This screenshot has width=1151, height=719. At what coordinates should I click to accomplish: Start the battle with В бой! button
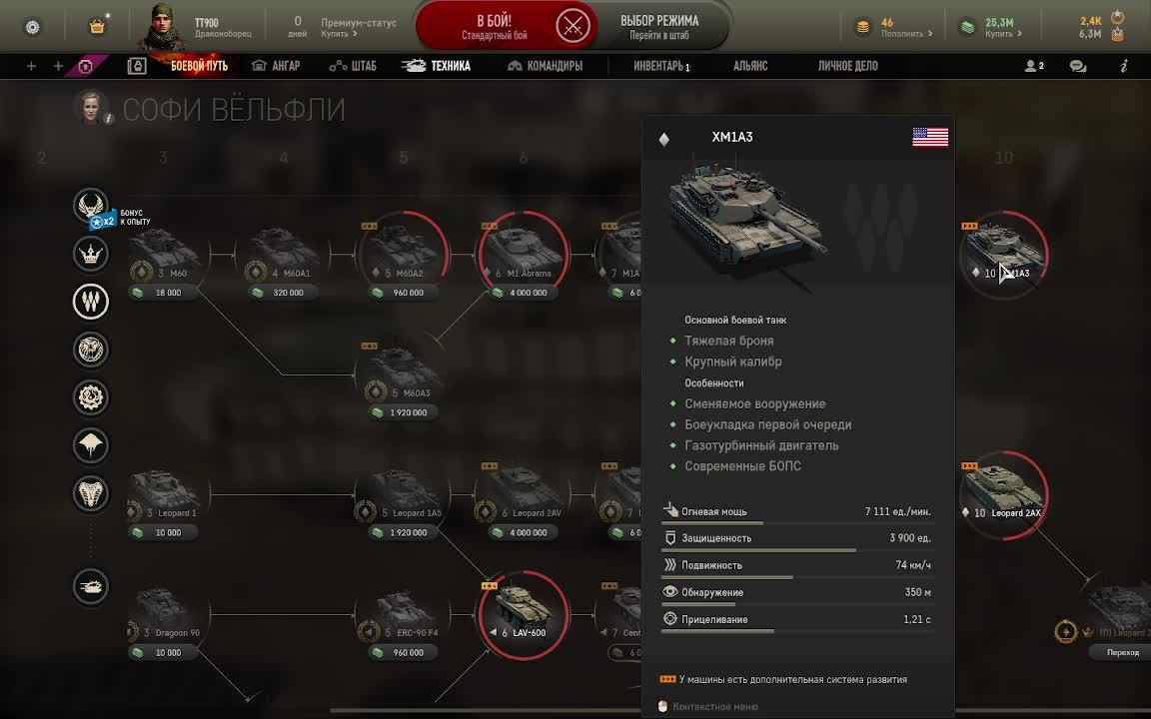(494, 27)
